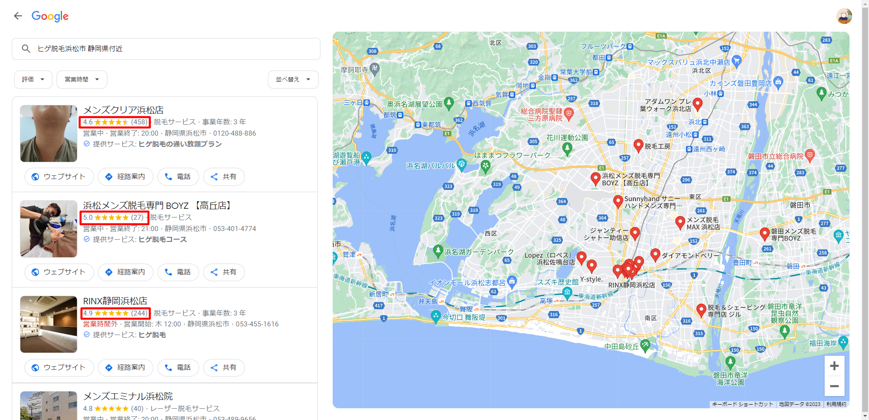Open the 評価 rating filter dropdown
869x420 pixels.
point(33,80)
